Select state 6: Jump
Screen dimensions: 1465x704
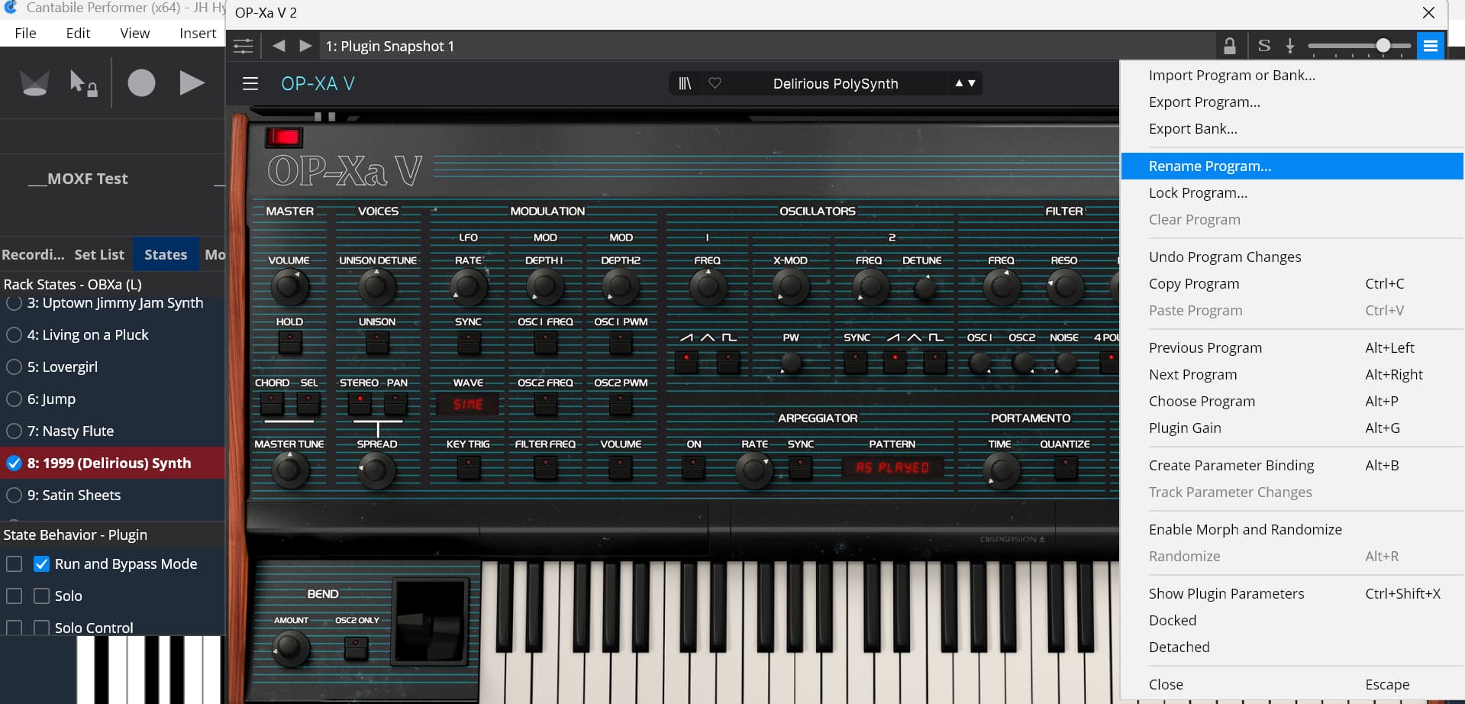point(112,399)
